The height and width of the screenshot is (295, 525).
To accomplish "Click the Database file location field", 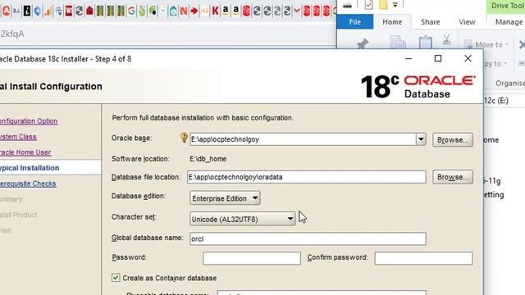I will [x=306, y=177].
